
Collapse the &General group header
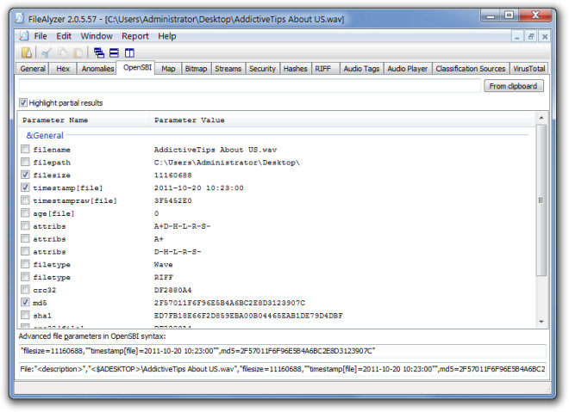point(45,135)
